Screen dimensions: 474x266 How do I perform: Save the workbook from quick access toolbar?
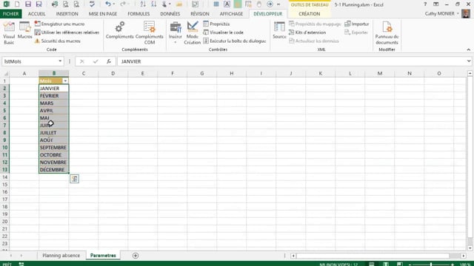[28, 4]
